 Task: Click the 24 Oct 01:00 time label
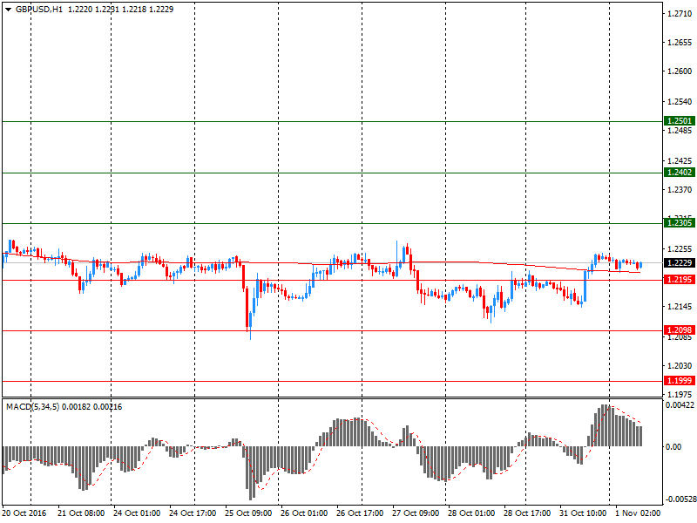(137, 513)
